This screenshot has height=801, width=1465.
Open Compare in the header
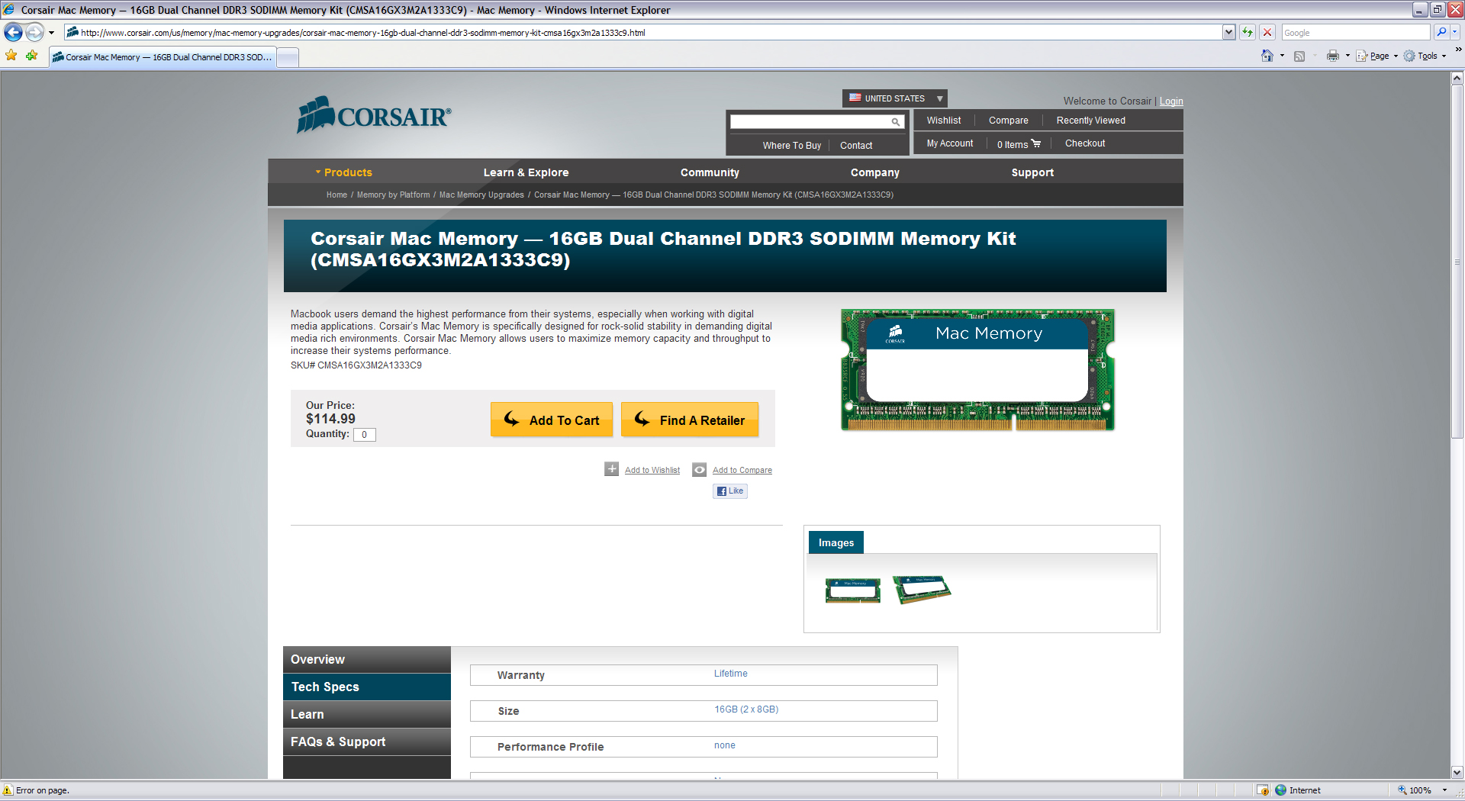[1008, 121]
